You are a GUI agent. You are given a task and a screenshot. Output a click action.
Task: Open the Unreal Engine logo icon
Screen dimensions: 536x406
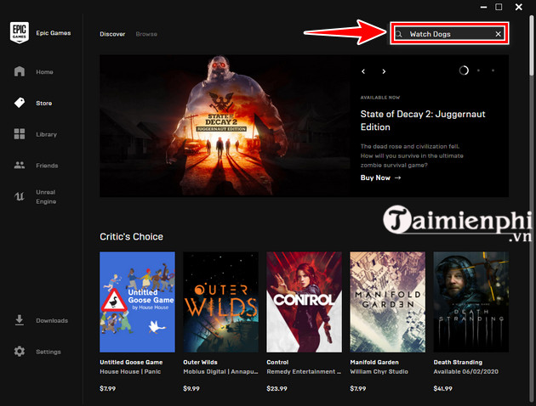pyautogui.click(x=20, y=196)
